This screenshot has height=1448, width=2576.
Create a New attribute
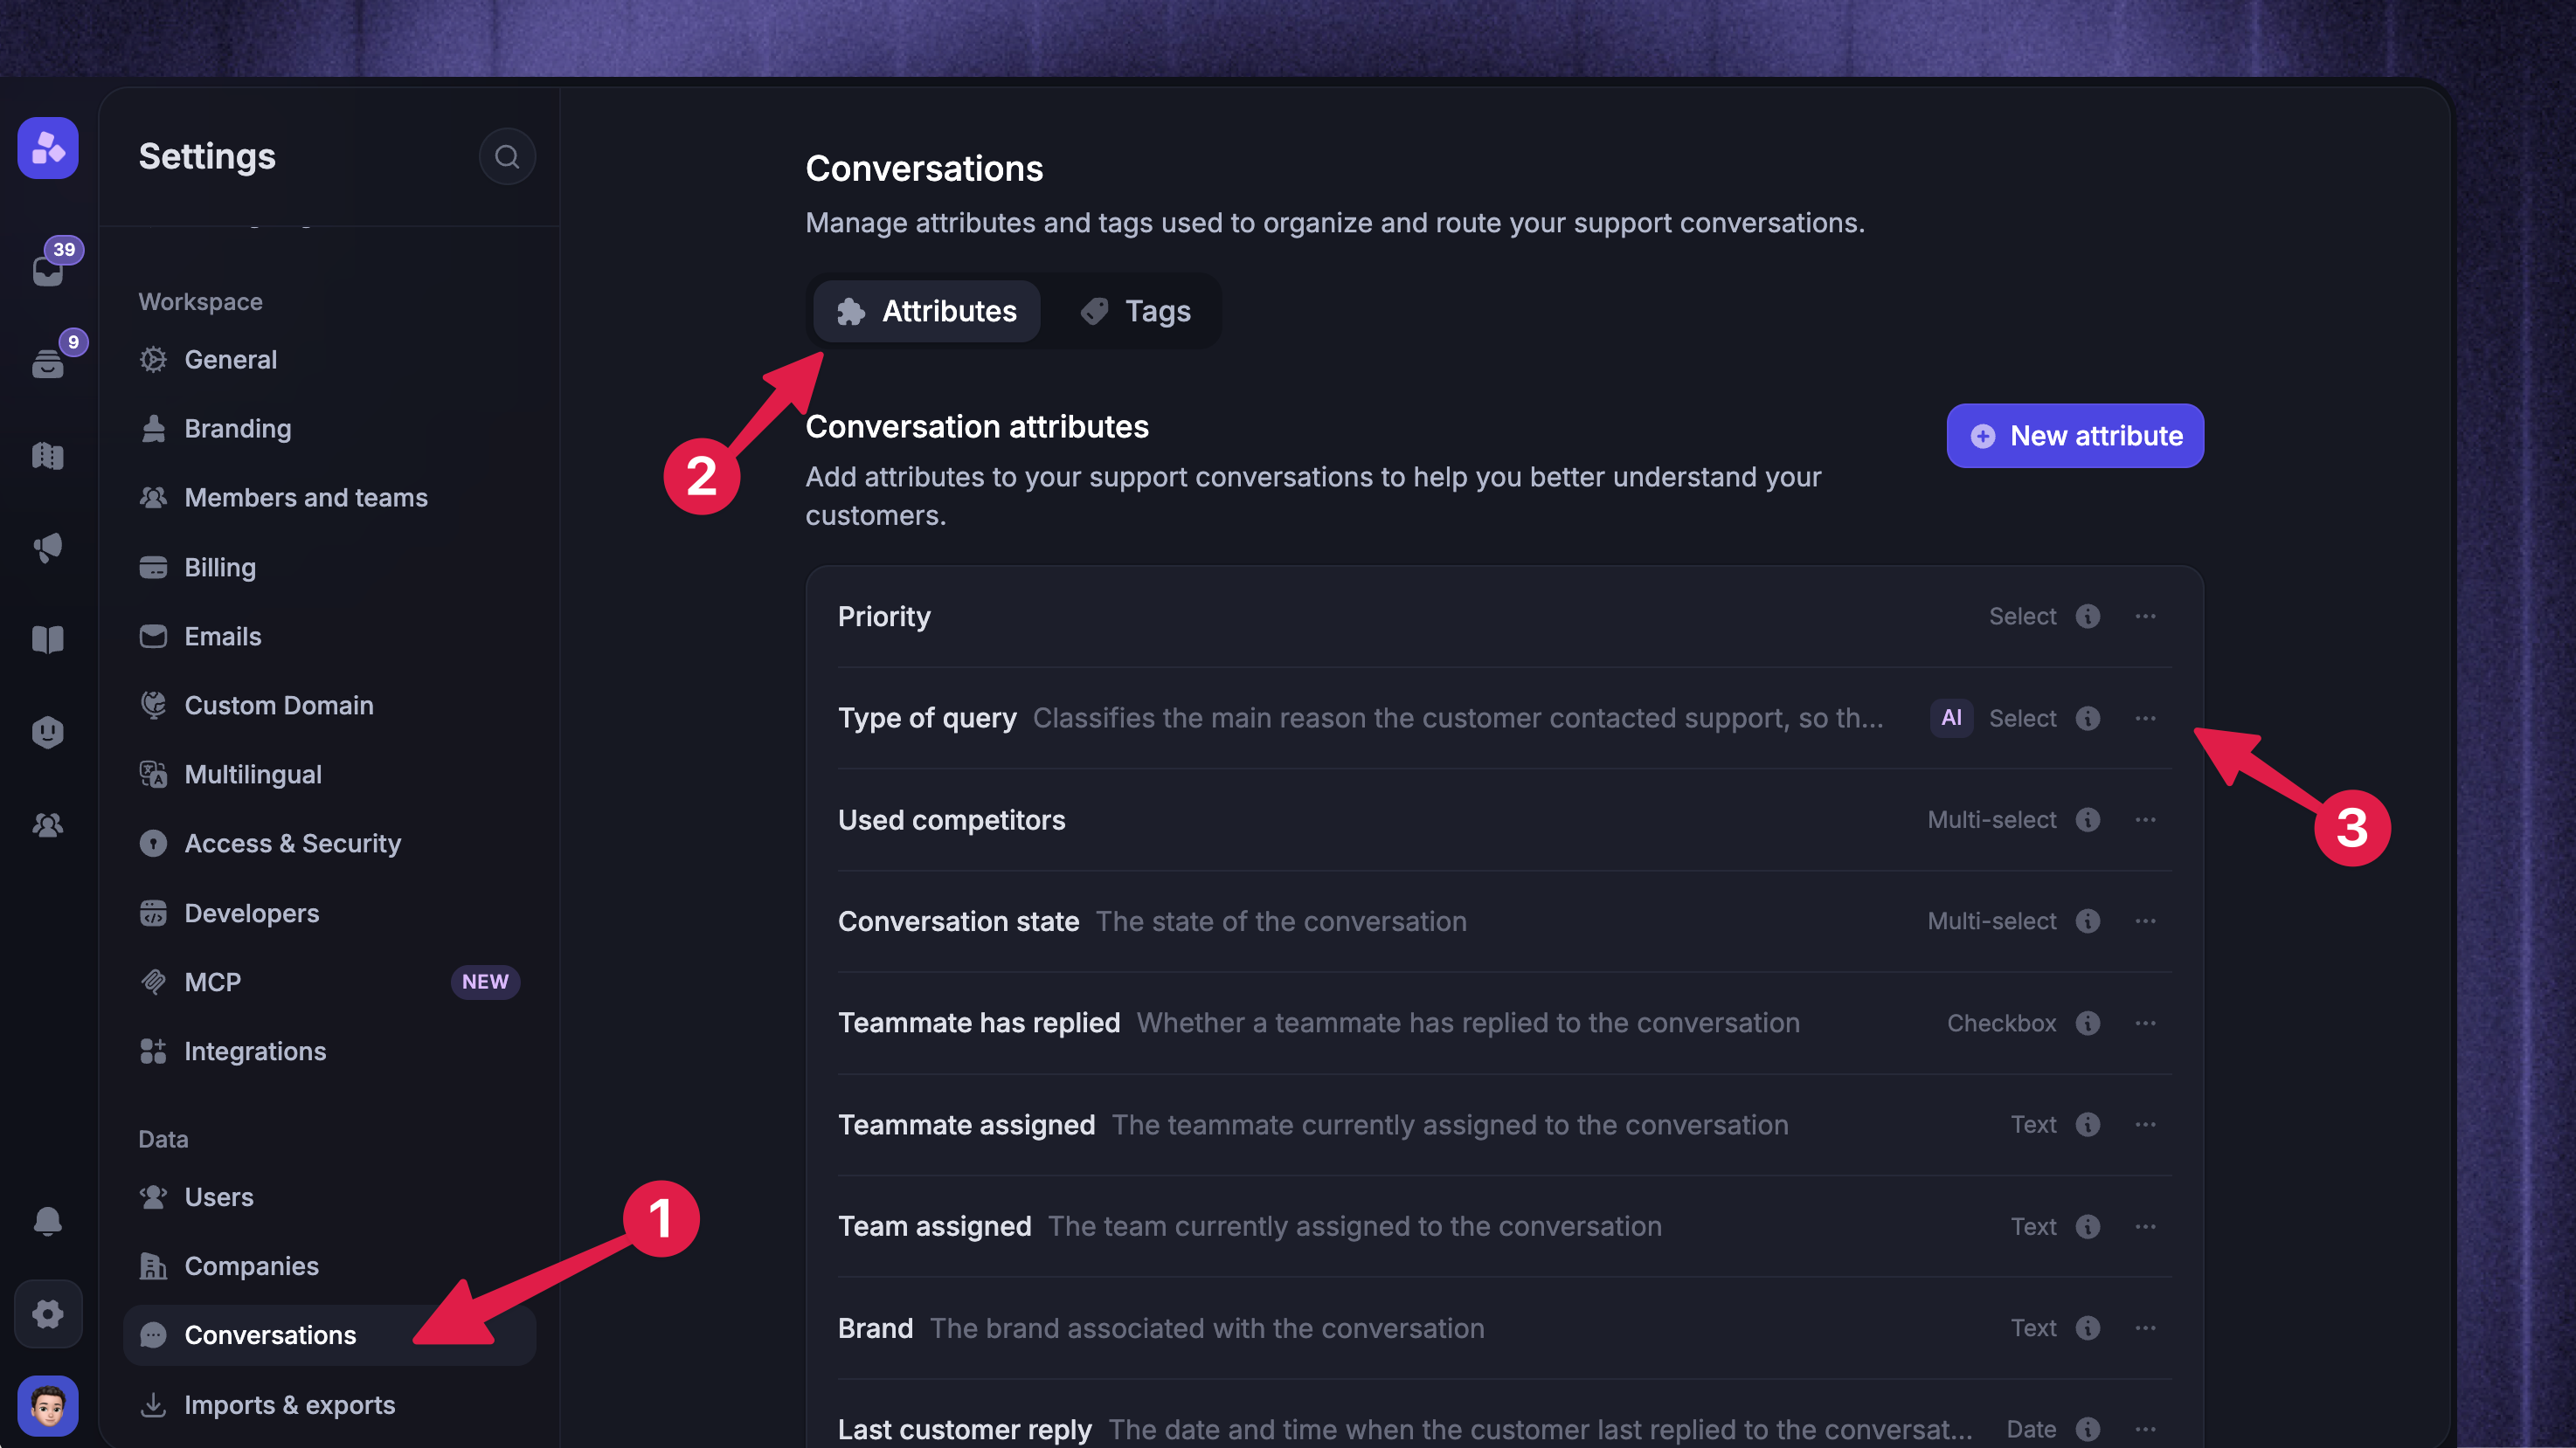click(x=2075, y=436)
